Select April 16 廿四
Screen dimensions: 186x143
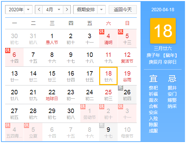click(71, 76)
